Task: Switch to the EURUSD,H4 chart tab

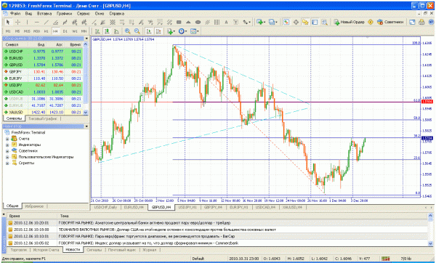Action: 134,207
